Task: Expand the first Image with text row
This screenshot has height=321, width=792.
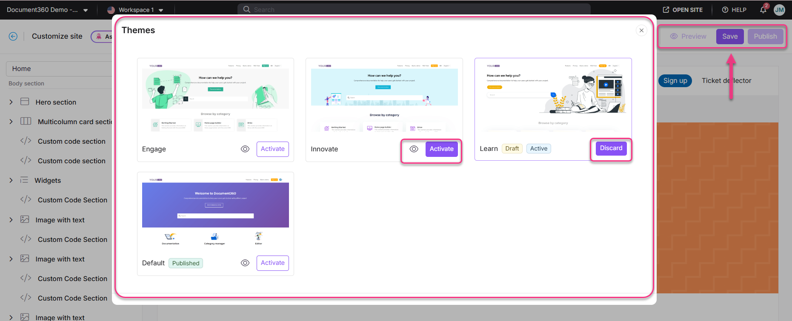Action: (x=11, y=220)
